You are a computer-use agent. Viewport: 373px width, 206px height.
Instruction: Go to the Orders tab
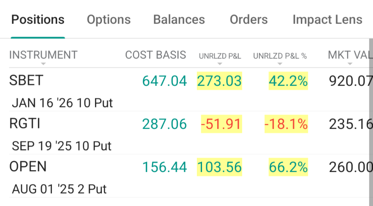coord(249,20)
